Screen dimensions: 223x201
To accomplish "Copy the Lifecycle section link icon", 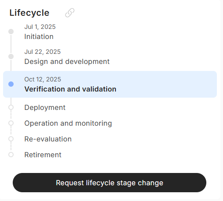I will click(70, 13).
